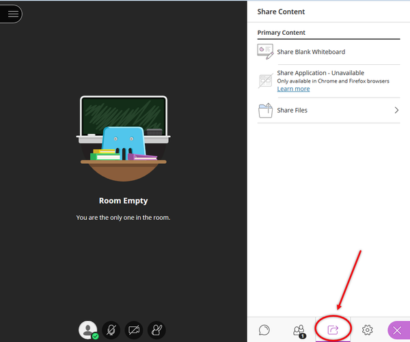Toggle the raise hand button
The width and height of the screenshot is (410, 342).
(156, 330)
